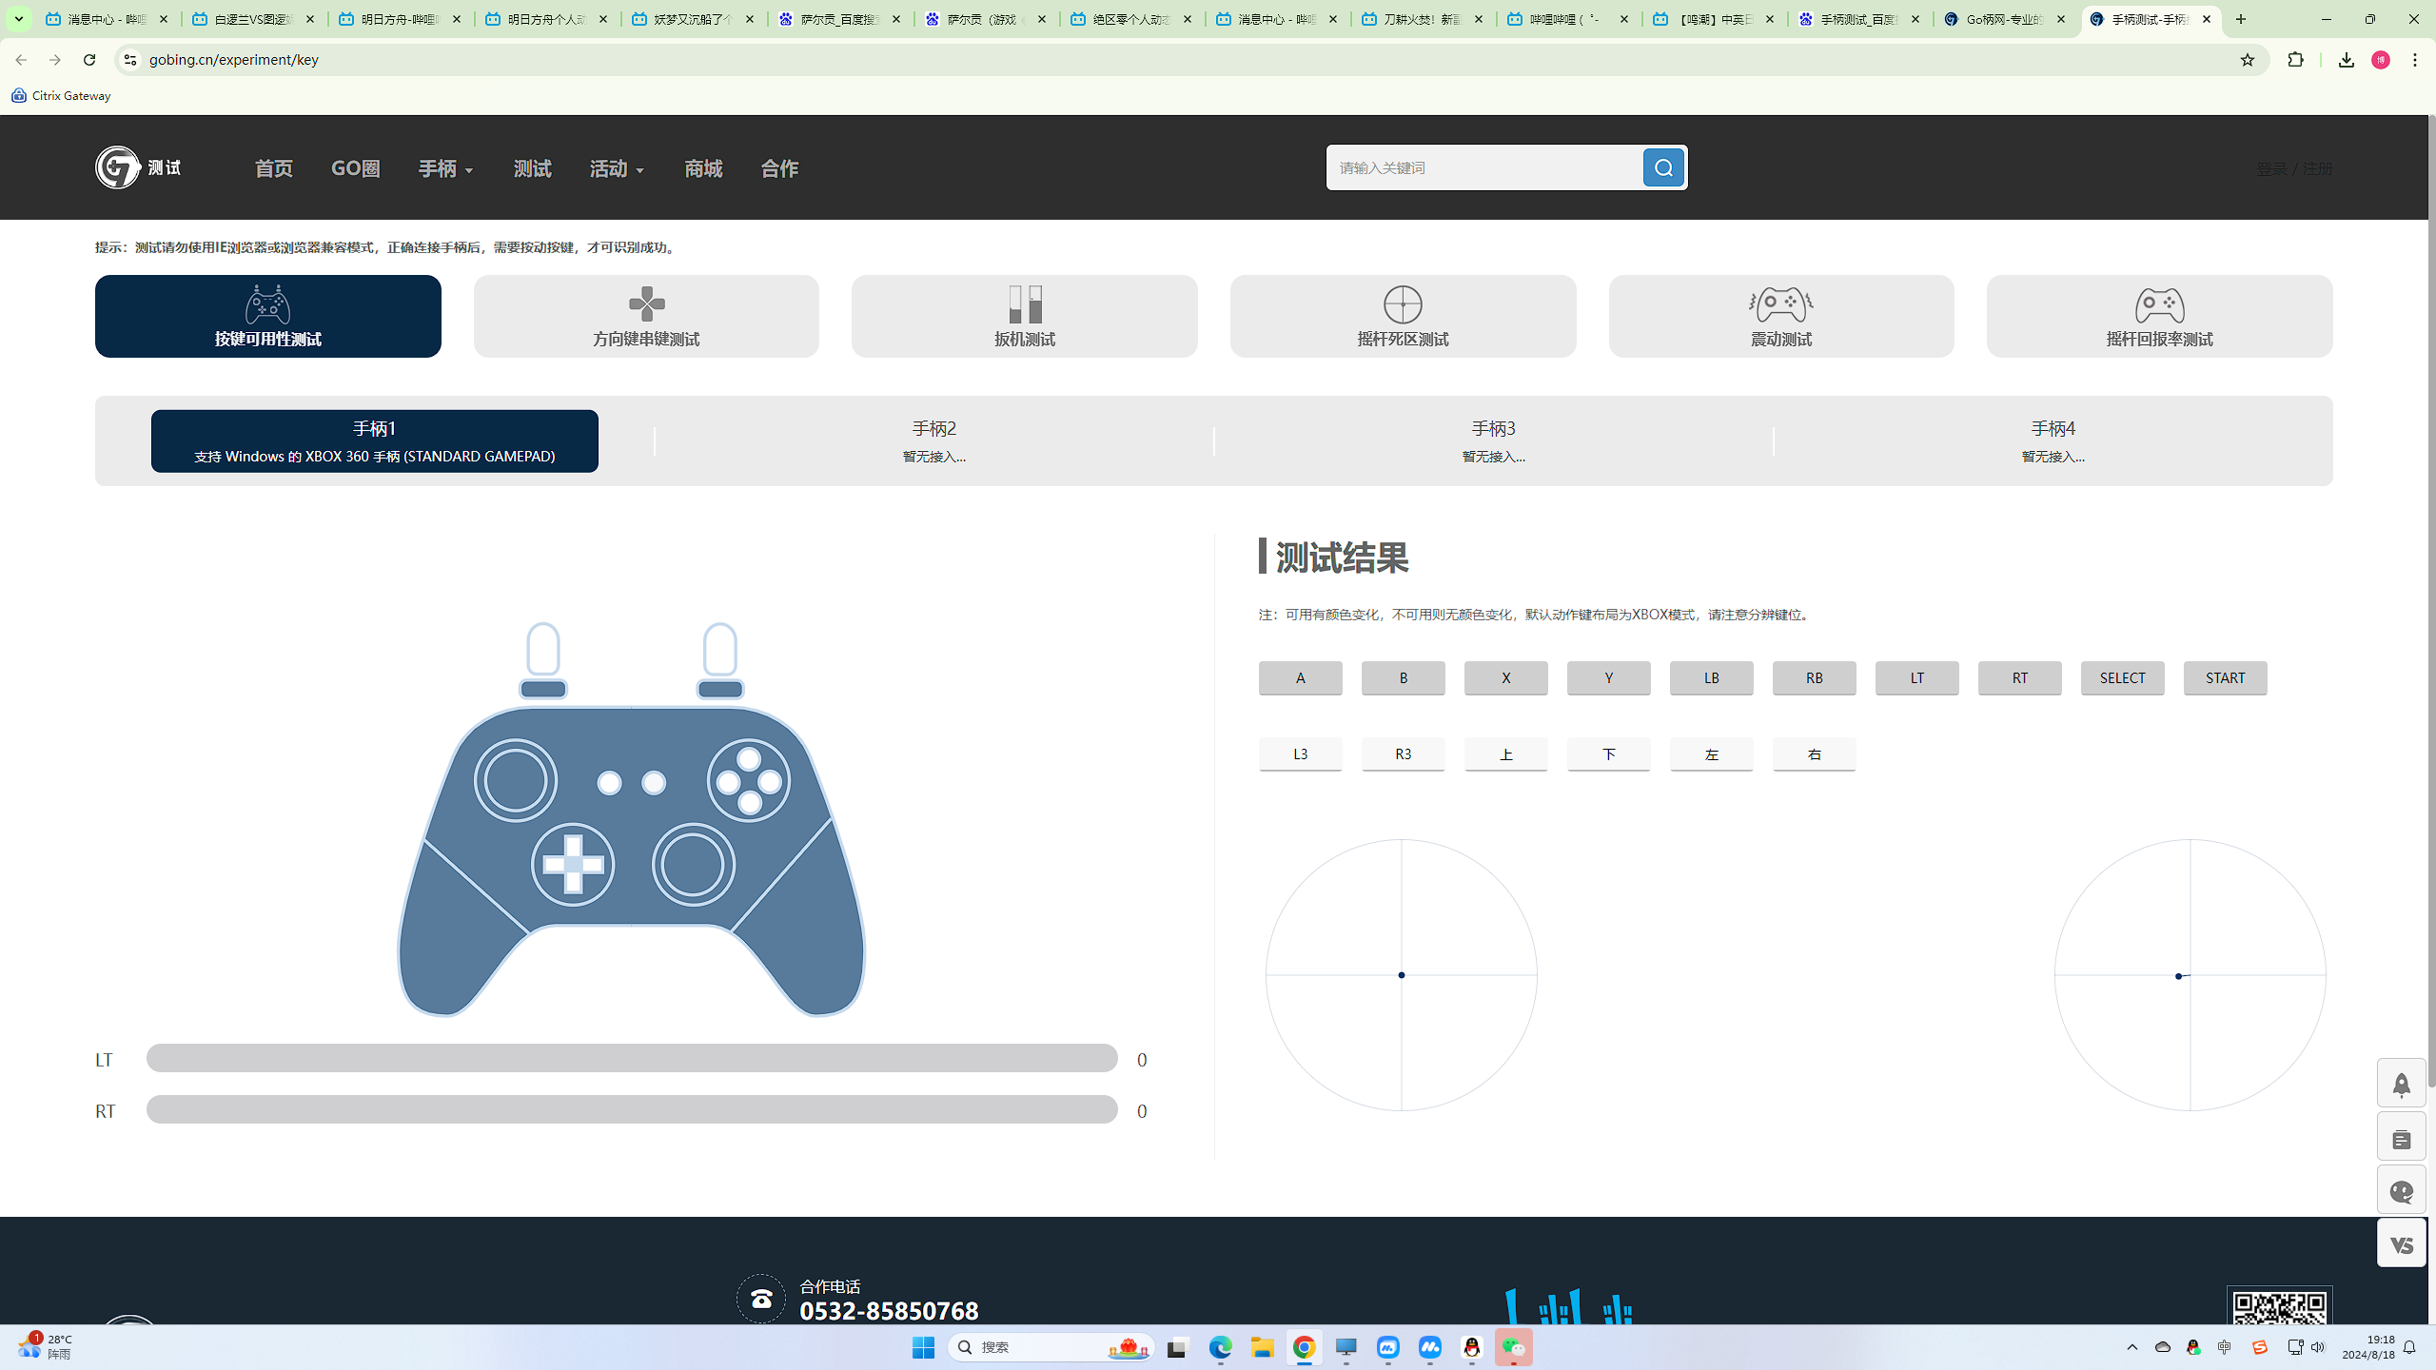2436x1370 pixels.
Task: Open the Chrome tab search dropdown arrow
Action: (x=18, y=19)
